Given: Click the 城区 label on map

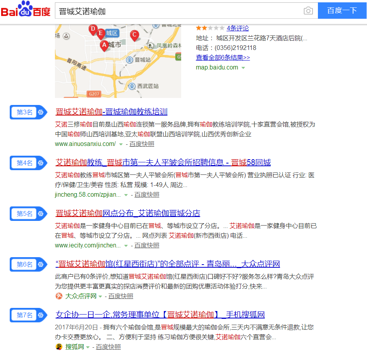Looking at the screenshot, I should coord(112,33).
